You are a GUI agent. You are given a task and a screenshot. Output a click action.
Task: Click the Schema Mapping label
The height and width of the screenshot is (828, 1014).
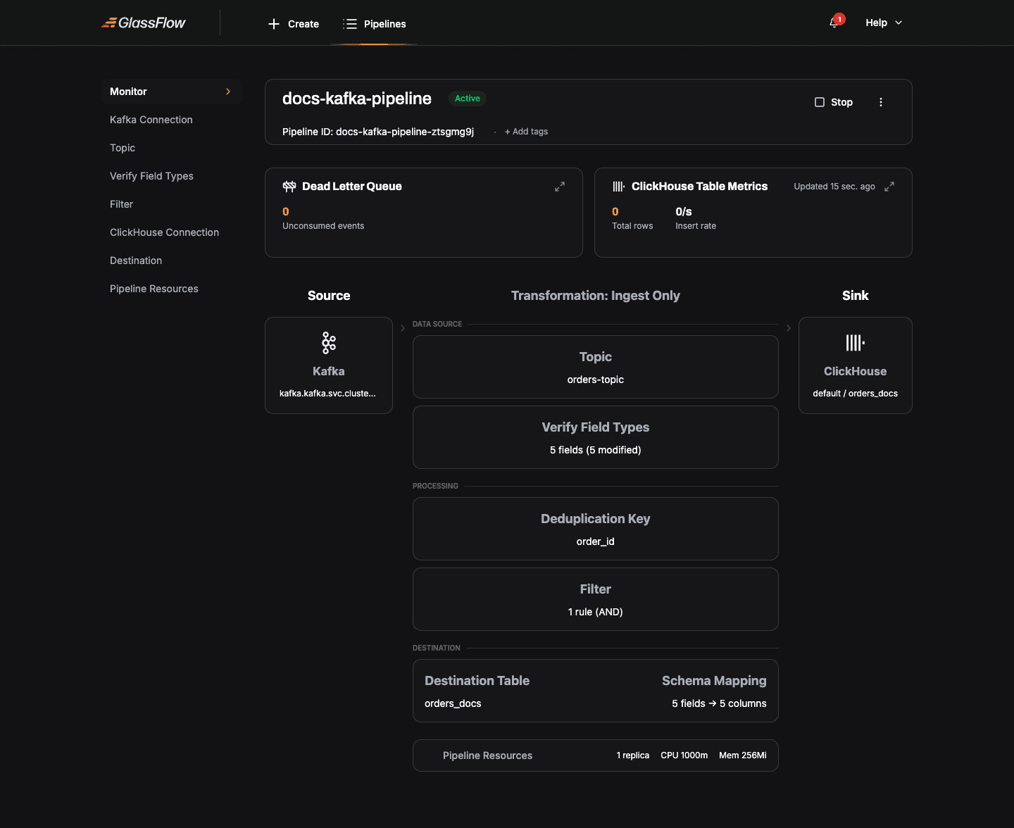click(x=714, y=681)
